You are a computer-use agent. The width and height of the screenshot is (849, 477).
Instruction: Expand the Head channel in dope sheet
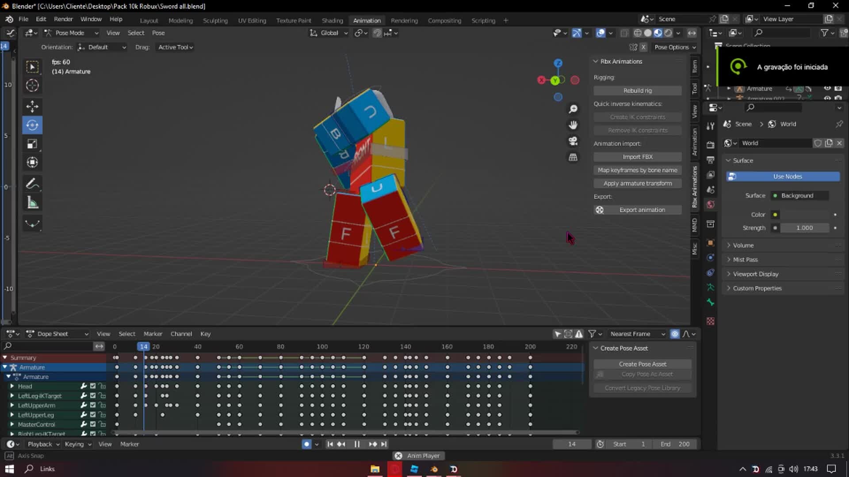coord(12,386)
